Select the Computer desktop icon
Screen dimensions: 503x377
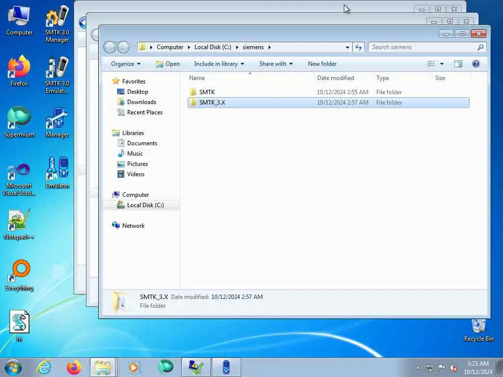(x=19, y=20)
